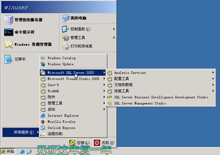Expand the Analysis Services submenu arrow

click(213, 73)
